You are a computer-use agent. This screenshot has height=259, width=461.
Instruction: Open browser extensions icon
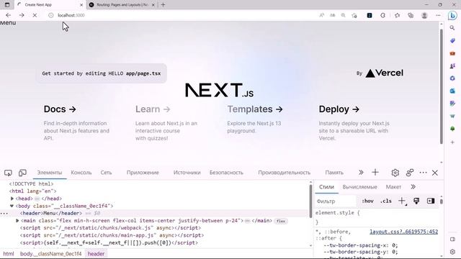pyautogui.click(x=382, y=15)
